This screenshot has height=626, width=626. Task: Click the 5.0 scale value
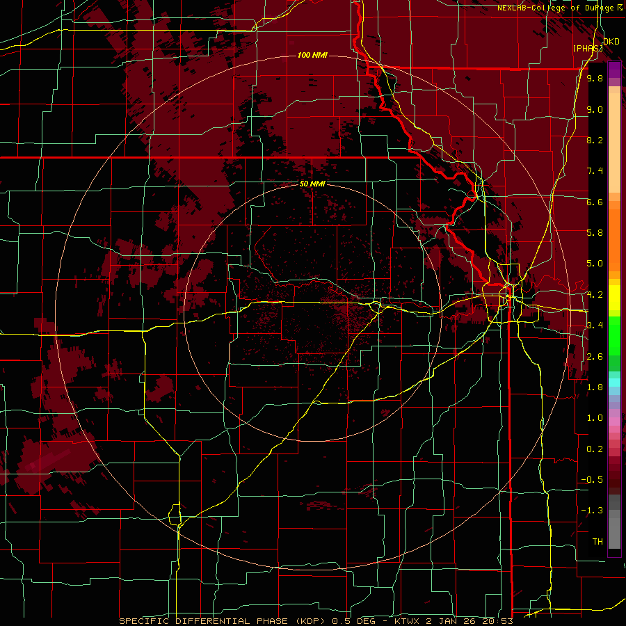(x=595, y=264)
